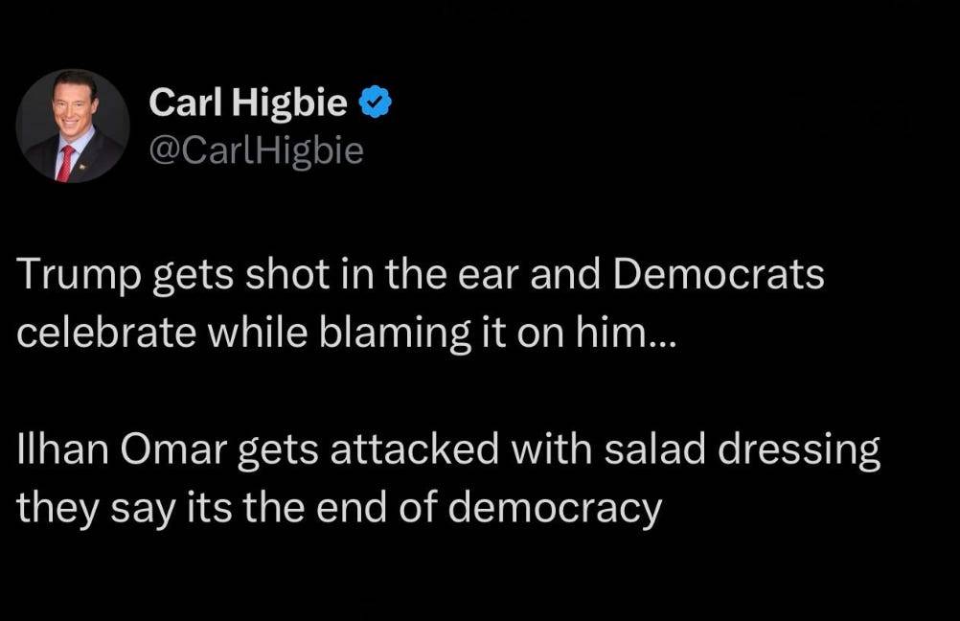
Task: Click the word "Omar" in the tweet
Action: tap(168, 451)
